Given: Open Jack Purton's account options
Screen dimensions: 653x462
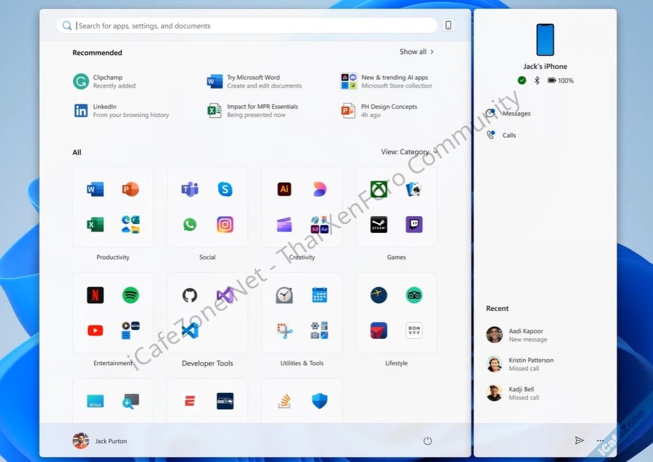Looking at the screenshot, I should [x=100, y=440].
